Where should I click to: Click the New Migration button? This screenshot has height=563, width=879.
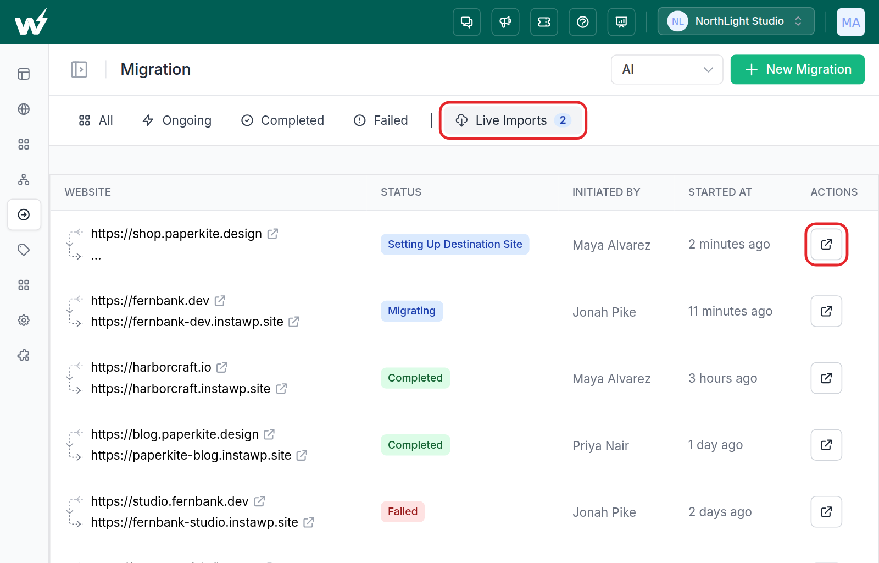tap(797, 69)
